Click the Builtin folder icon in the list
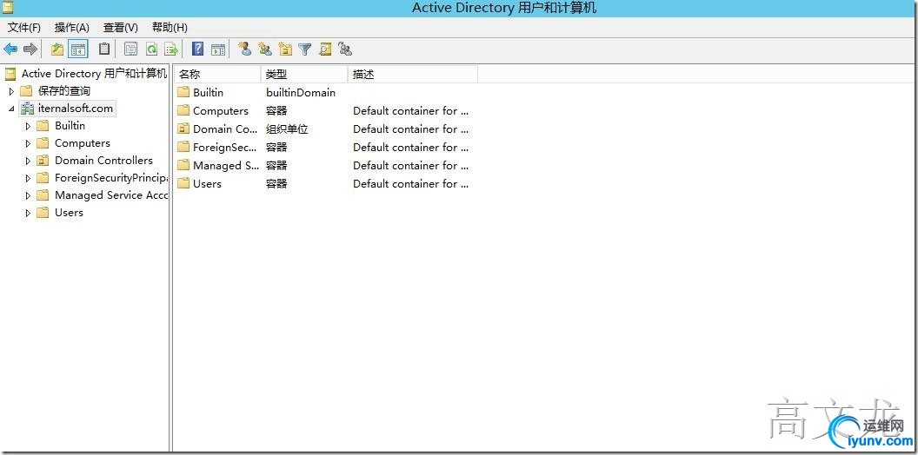918x455 pixels. 183,92
